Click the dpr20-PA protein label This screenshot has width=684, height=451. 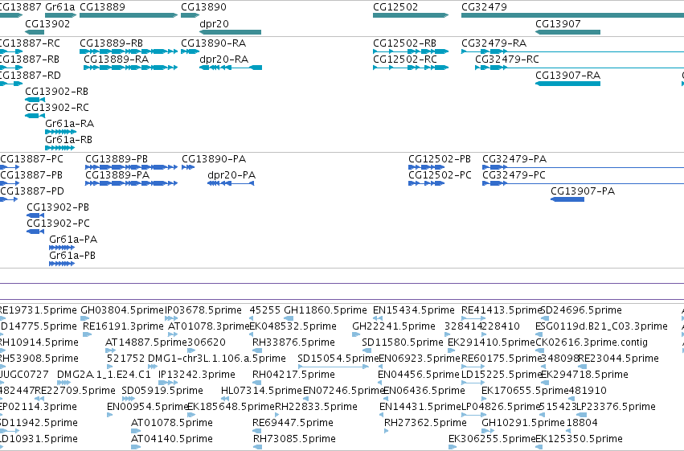click(231, 175)
